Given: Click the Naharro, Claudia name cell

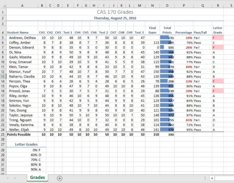Looking at the screenshot, I should tap(22, 77).
